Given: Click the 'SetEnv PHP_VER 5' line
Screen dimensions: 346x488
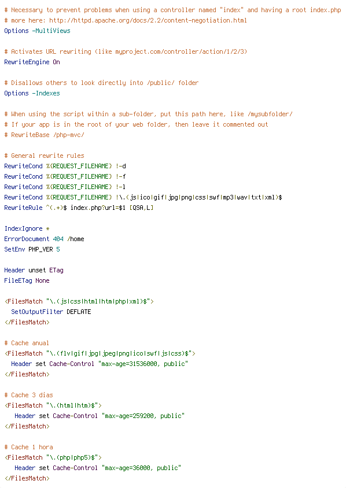Looking at the screenshot, I should 32,249.
